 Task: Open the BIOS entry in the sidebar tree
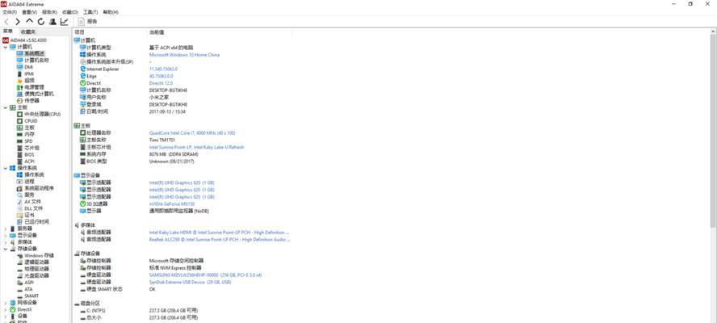click(29, 155)
